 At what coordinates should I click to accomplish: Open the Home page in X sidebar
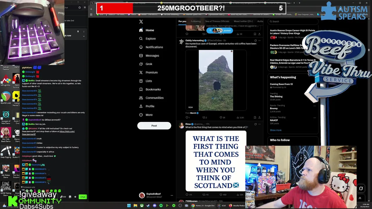tap(146, 30)
